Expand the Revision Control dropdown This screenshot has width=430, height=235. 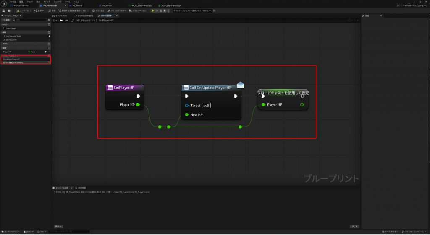coord(414,232)
